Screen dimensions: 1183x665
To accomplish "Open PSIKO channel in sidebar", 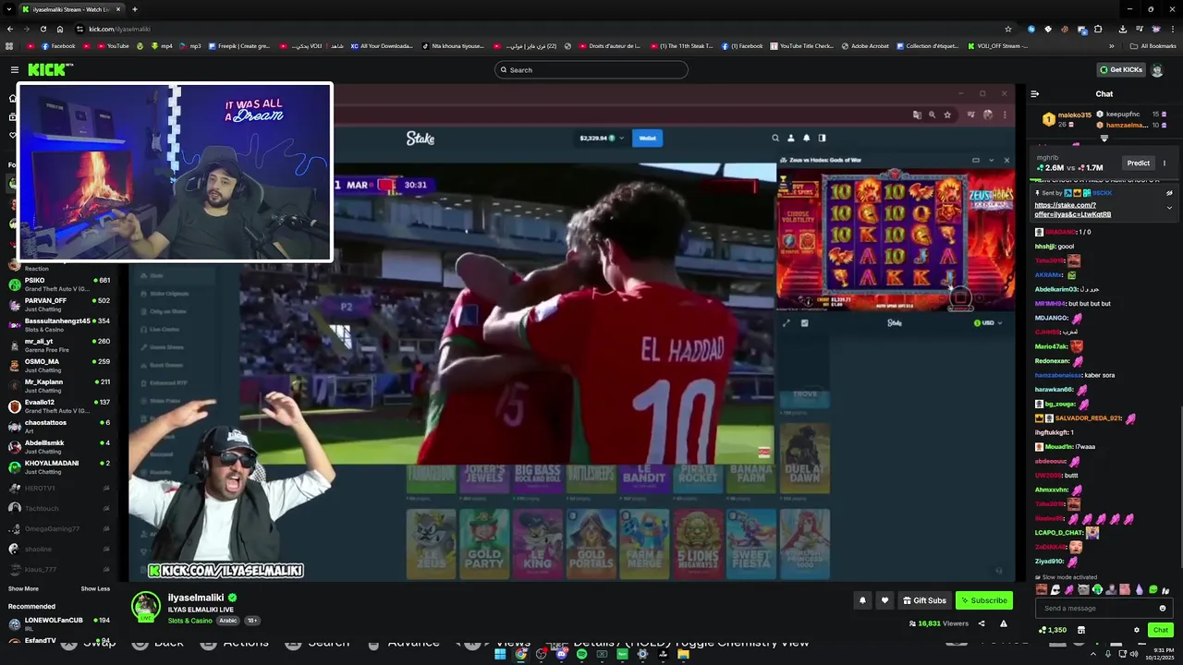I will tap(59, 284).
